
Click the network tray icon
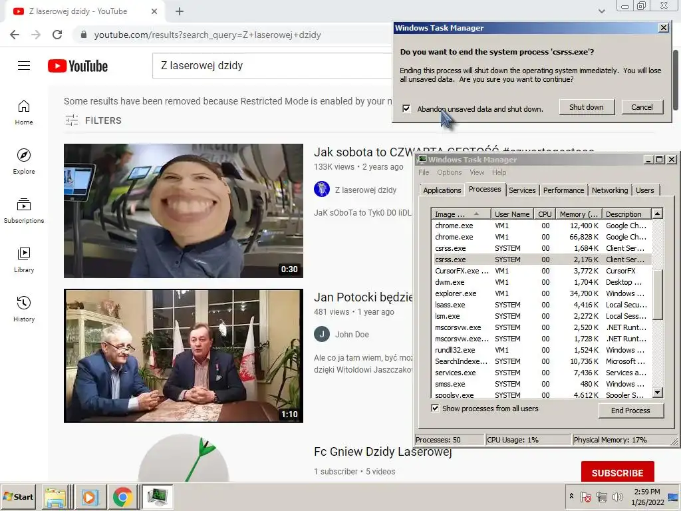[601, 496]
